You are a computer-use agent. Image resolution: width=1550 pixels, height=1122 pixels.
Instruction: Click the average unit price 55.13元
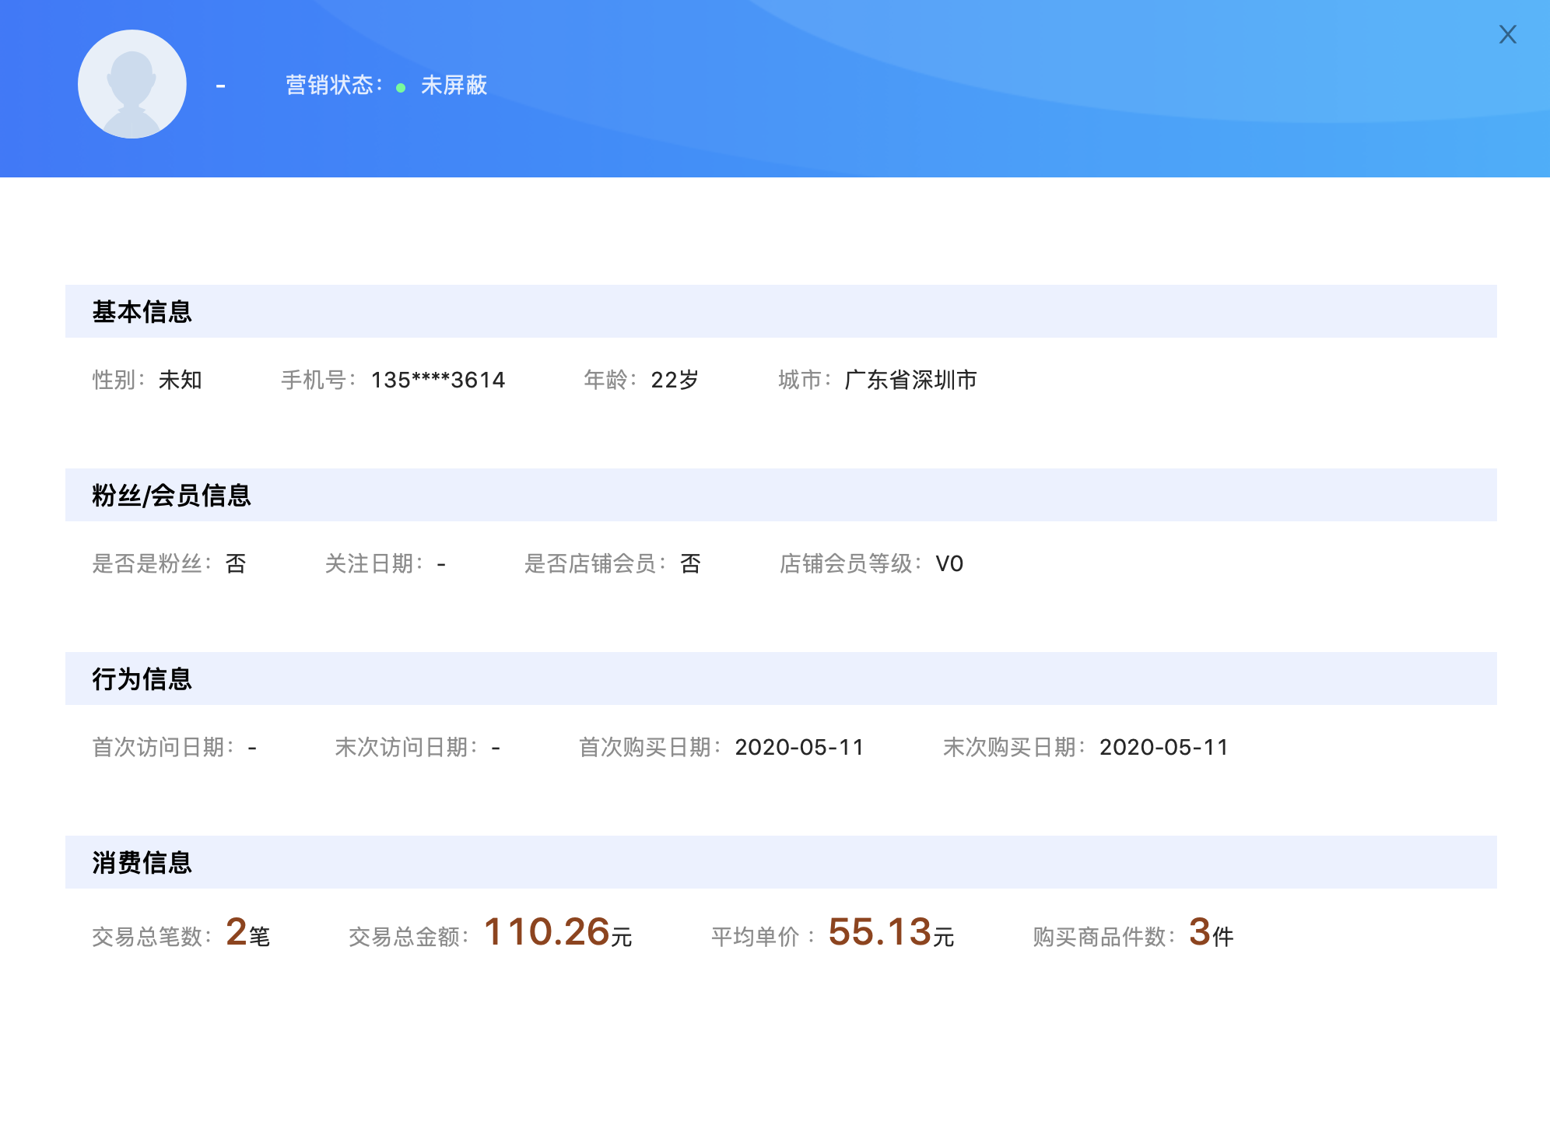(x=890, y=932)
